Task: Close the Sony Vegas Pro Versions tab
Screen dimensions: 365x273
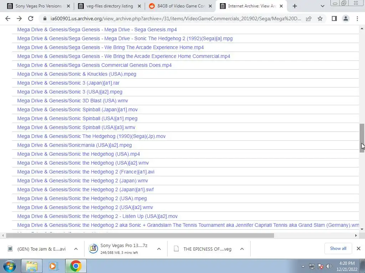Action: (x=68, y=6)
